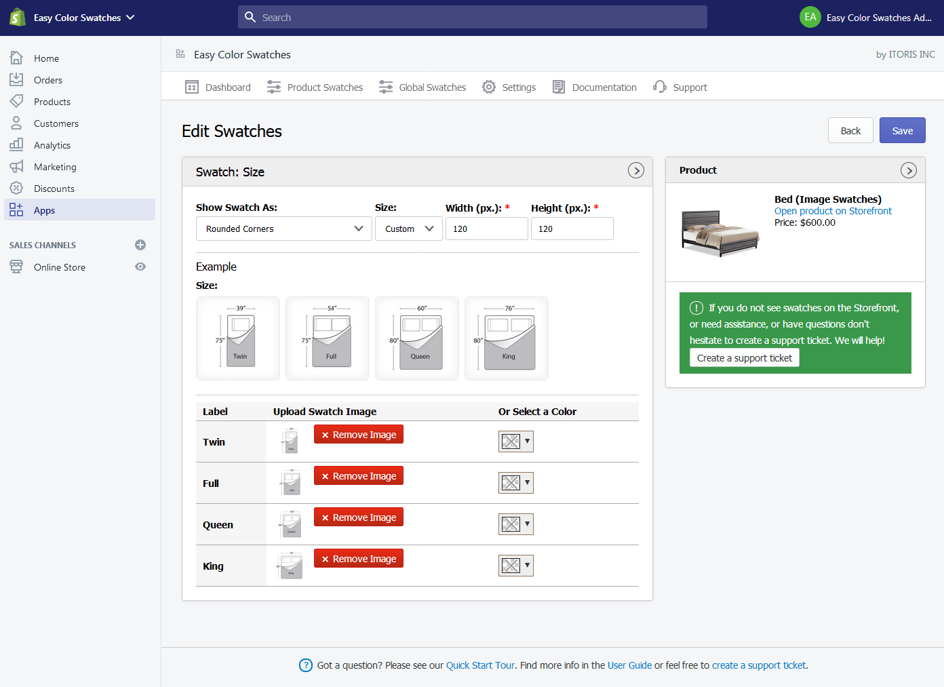944x687 pixels.
Task: Click the Marketing megaphone icon
Action: coord(16,166)
